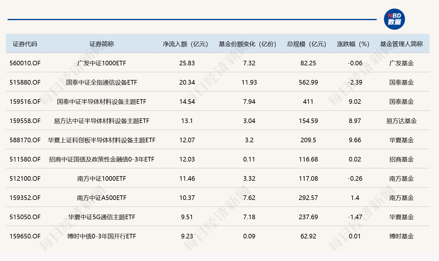The height and width of the screenshot is (261, 439).
Task: Select net inflow value 10.37
Action: [187, 198]
